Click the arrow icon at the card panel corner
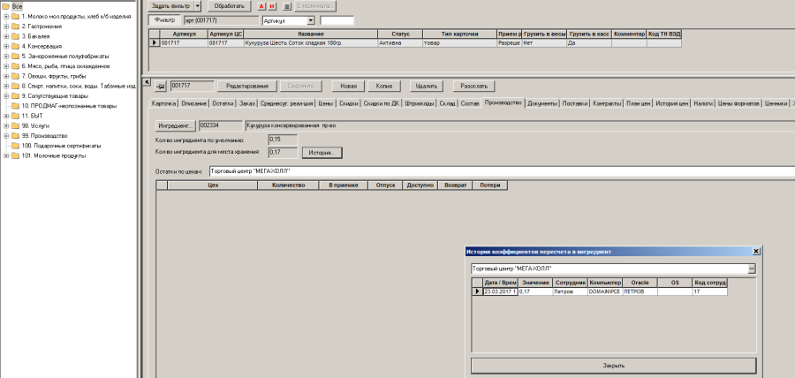The image size is (795, 378). click(148, 82)
